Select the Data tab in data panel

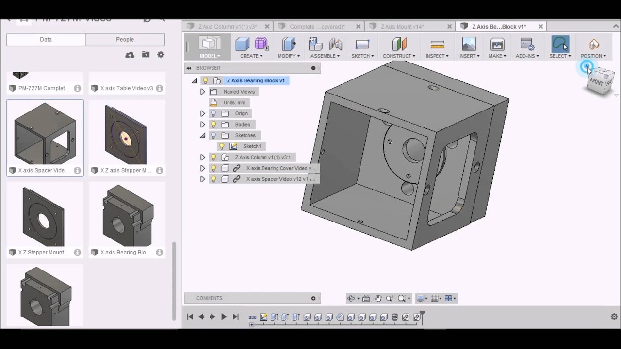(x=46, y=39)
